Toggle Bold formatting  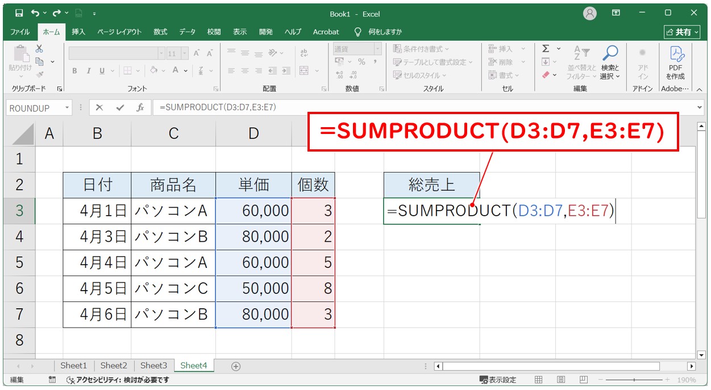click(x=74, y=71)
